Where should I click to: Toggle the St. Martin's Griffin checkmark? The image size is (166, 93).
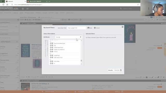23,24
